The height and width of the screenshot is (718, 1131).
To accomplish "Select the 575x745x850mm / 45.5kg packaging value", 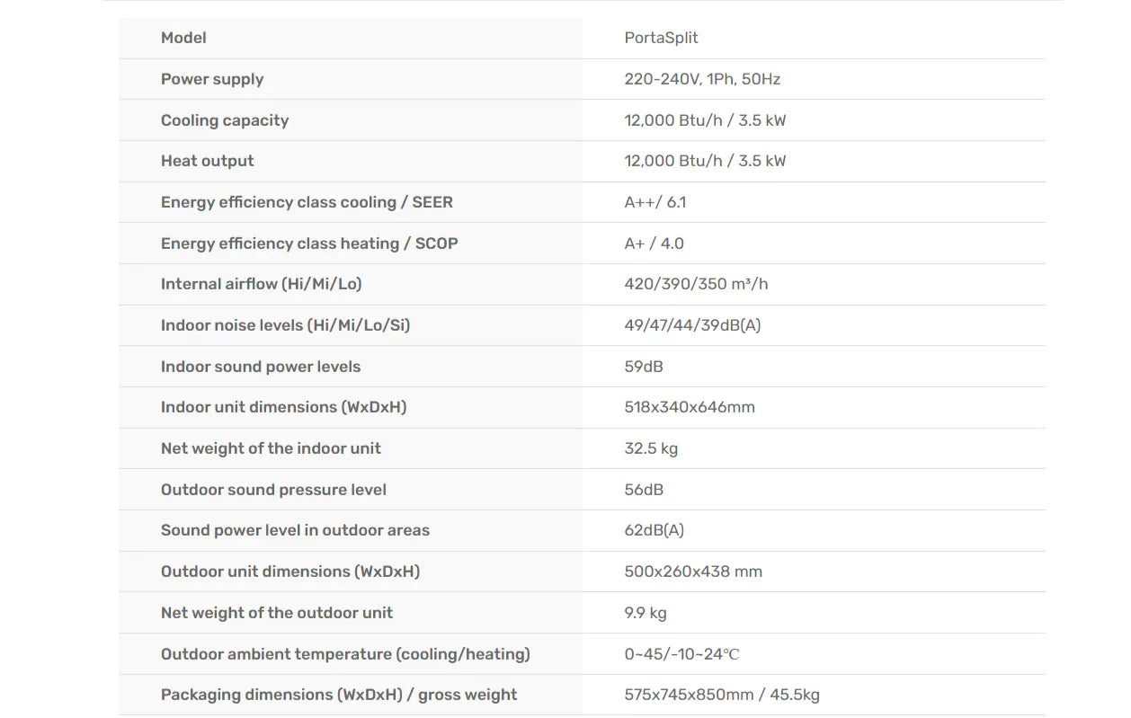I will pyautogui.click(x=722, y=695).
